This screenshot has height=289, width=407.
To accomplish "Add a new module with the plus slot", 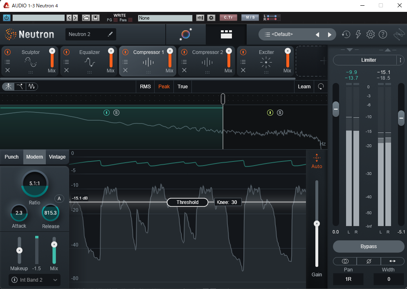I will [x=323, y=61].
